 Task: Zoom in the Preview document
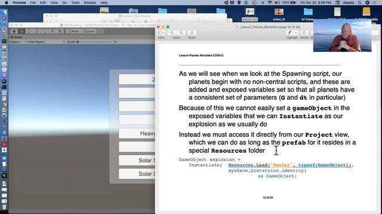181,33
